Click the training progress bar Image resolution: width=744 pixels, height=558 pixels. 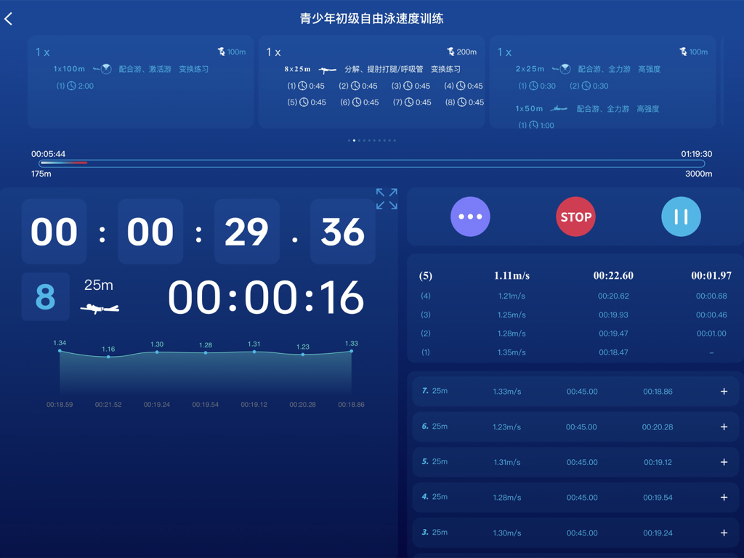pos(372,163)
